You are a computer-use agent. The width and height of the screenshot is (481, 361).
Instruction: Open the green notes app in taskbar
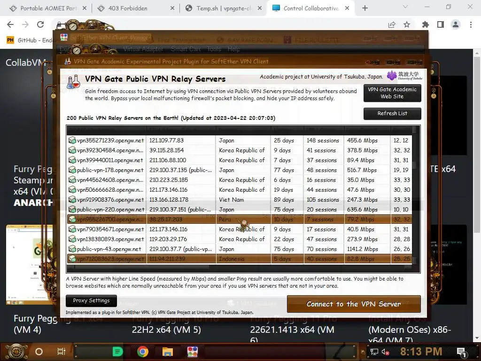pos(117,352)
